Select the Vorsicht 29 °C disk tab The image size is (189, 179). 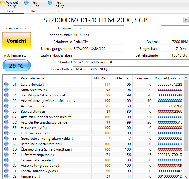coord(12,7)
